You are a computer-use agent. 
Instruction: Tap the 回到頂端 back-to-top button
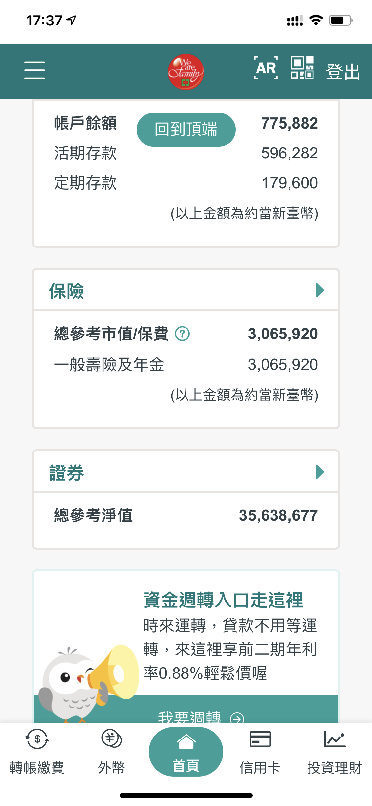(186, 130)
